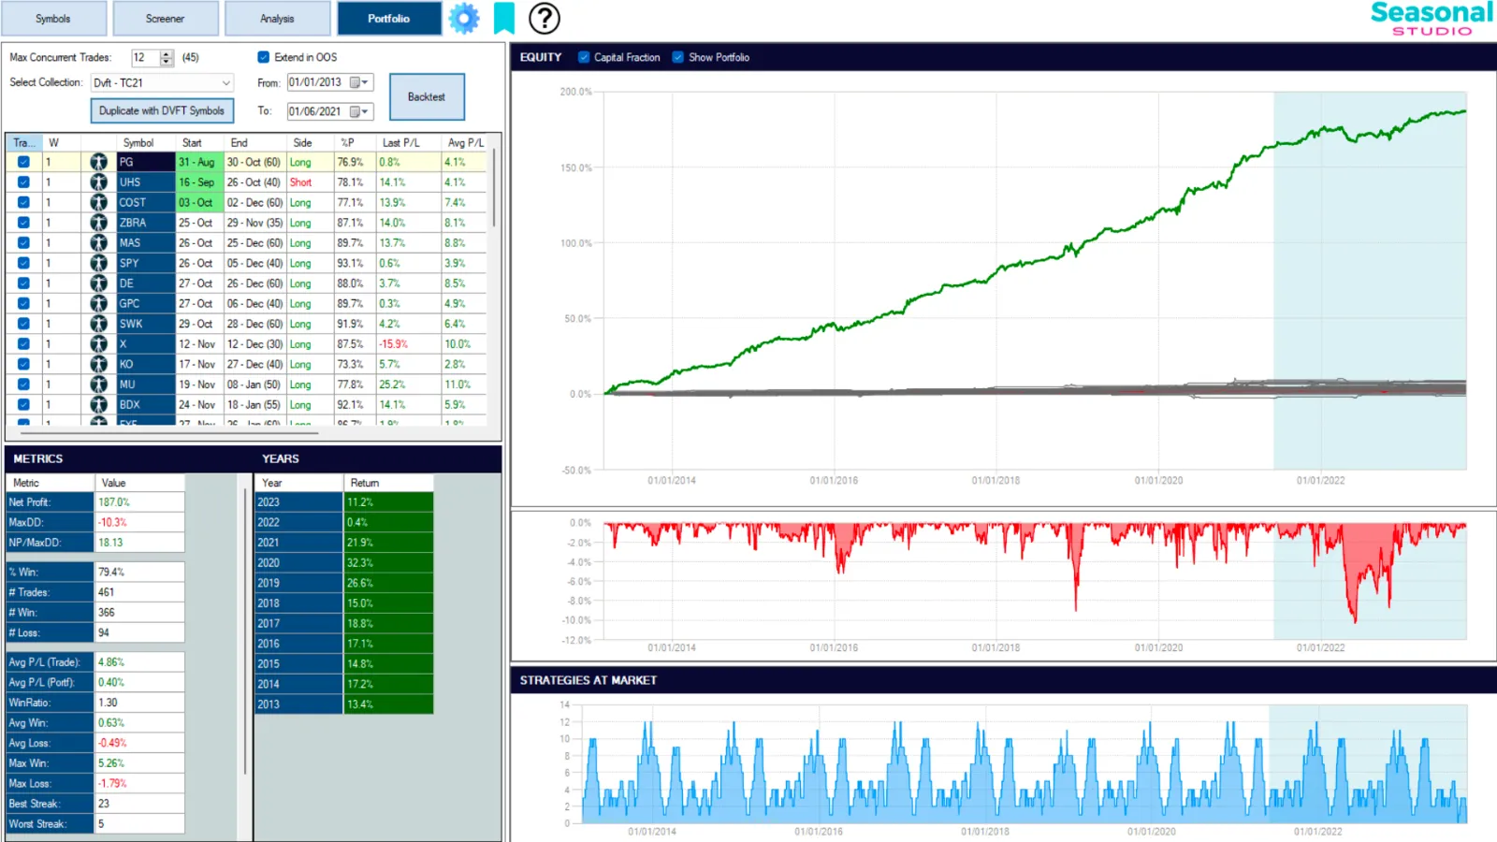This screenshot has width=1497, height=842.
Task: Click the figure icon in DE row
Action: 98,283
